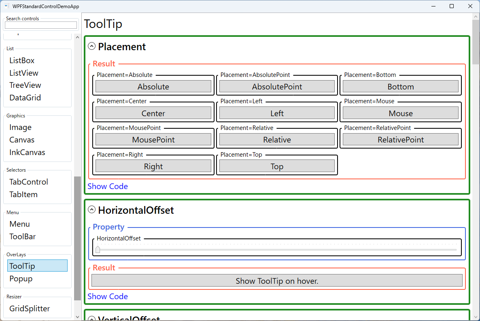This screenshot has width=480, height=321.
Task: Click the main content scrollbar thumb
Action: [x=476, y=42]
